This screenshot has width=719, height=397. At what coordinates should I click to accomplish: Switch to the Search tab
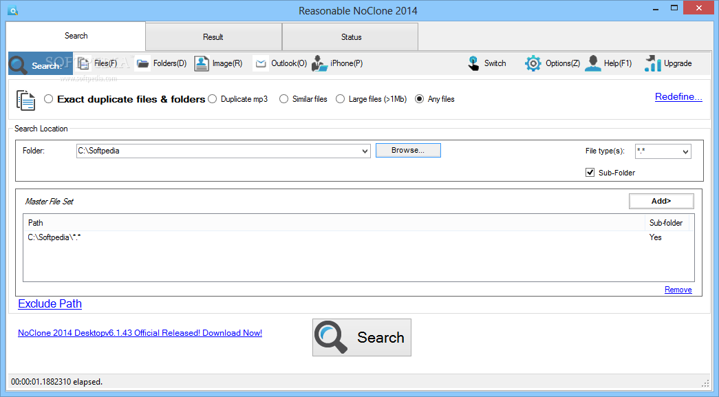(x=76, y=36)
